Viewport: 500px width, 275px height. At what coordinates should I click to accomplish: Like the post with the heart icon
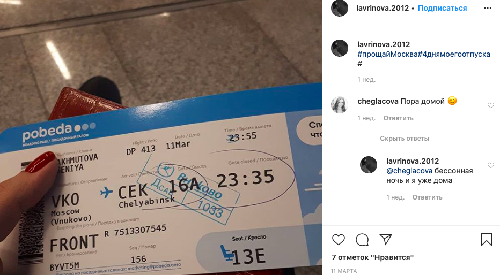(x=339, y=239)
